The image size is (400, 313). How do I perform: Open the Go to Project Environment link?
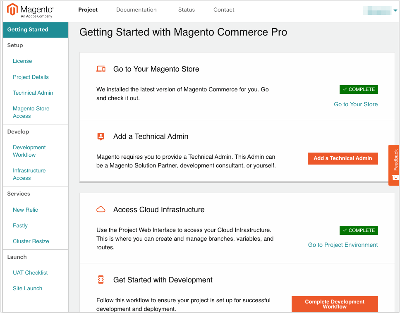click(x=343, y=245)
